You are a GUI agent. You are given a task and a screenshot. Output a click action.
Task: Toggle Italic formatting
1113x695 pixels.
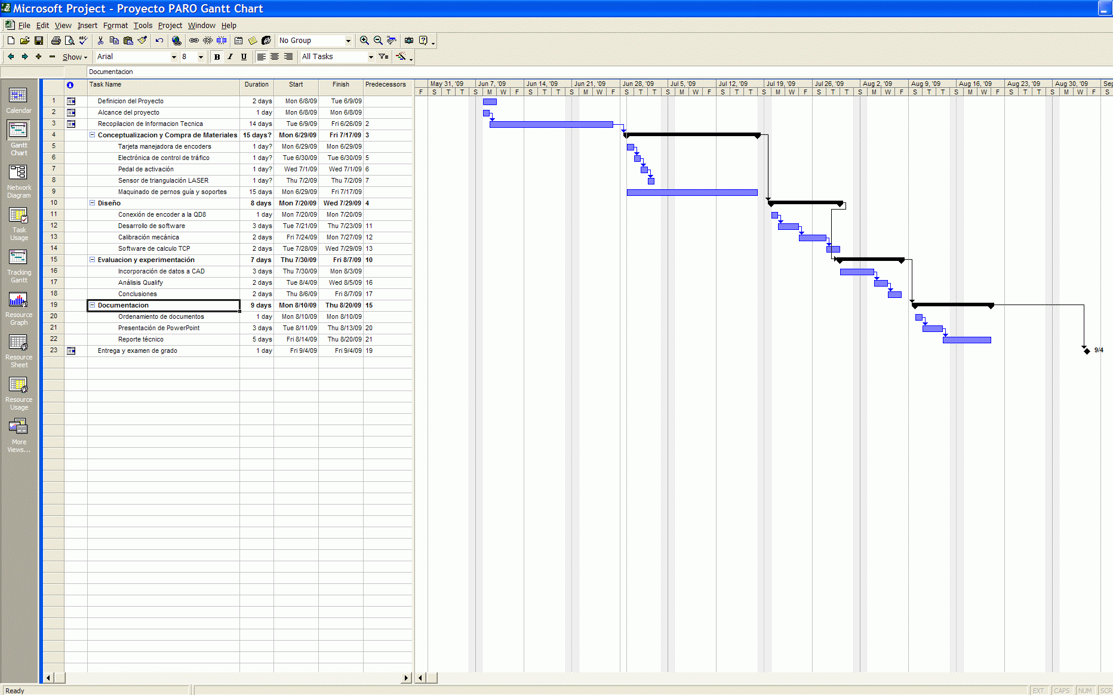click(230, 57)
